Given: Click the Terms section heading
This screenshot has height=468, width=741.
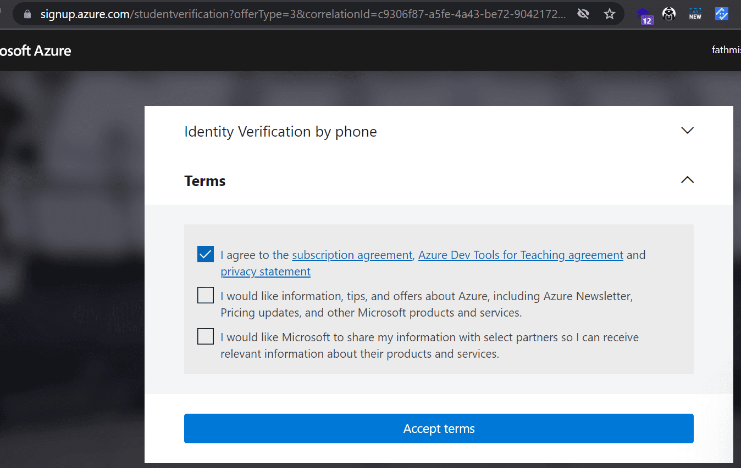Looking at the screenshot, I should (205, 181).
